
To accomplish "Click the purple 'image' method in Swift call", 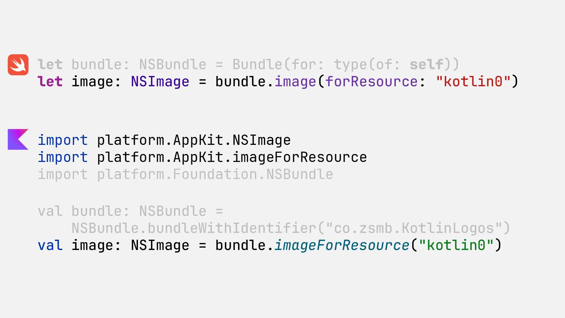I will coord(295,82).
